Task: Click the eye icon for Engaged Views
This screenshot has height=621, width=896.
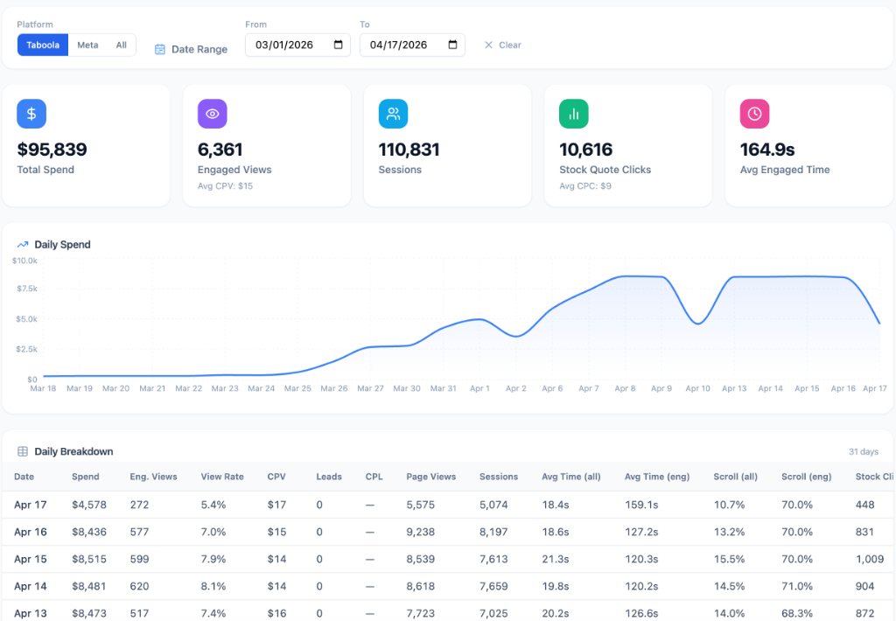Action: tap(212, 114)
